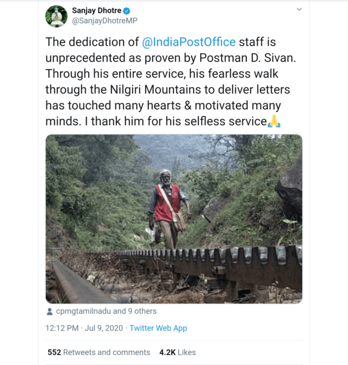Click the tagged people person icon
Screen dimensions: 348x365
(50, 312)
